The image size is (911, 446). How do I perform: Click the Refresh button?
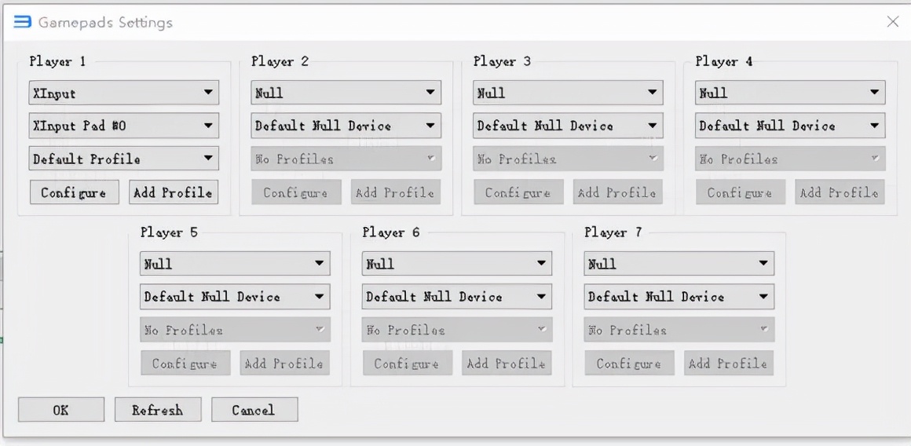[x=158, y=410]
